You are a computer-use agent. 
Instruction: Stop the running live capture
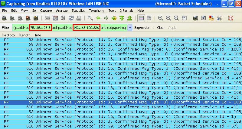[28, 18]
